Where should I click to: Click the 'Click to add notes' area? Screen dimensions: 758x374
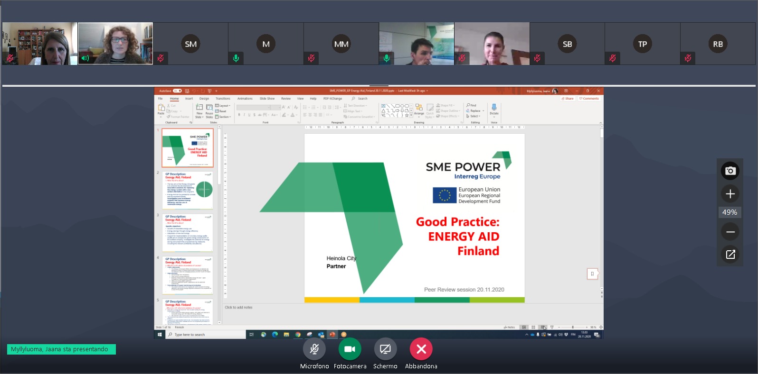pos(239,308)
